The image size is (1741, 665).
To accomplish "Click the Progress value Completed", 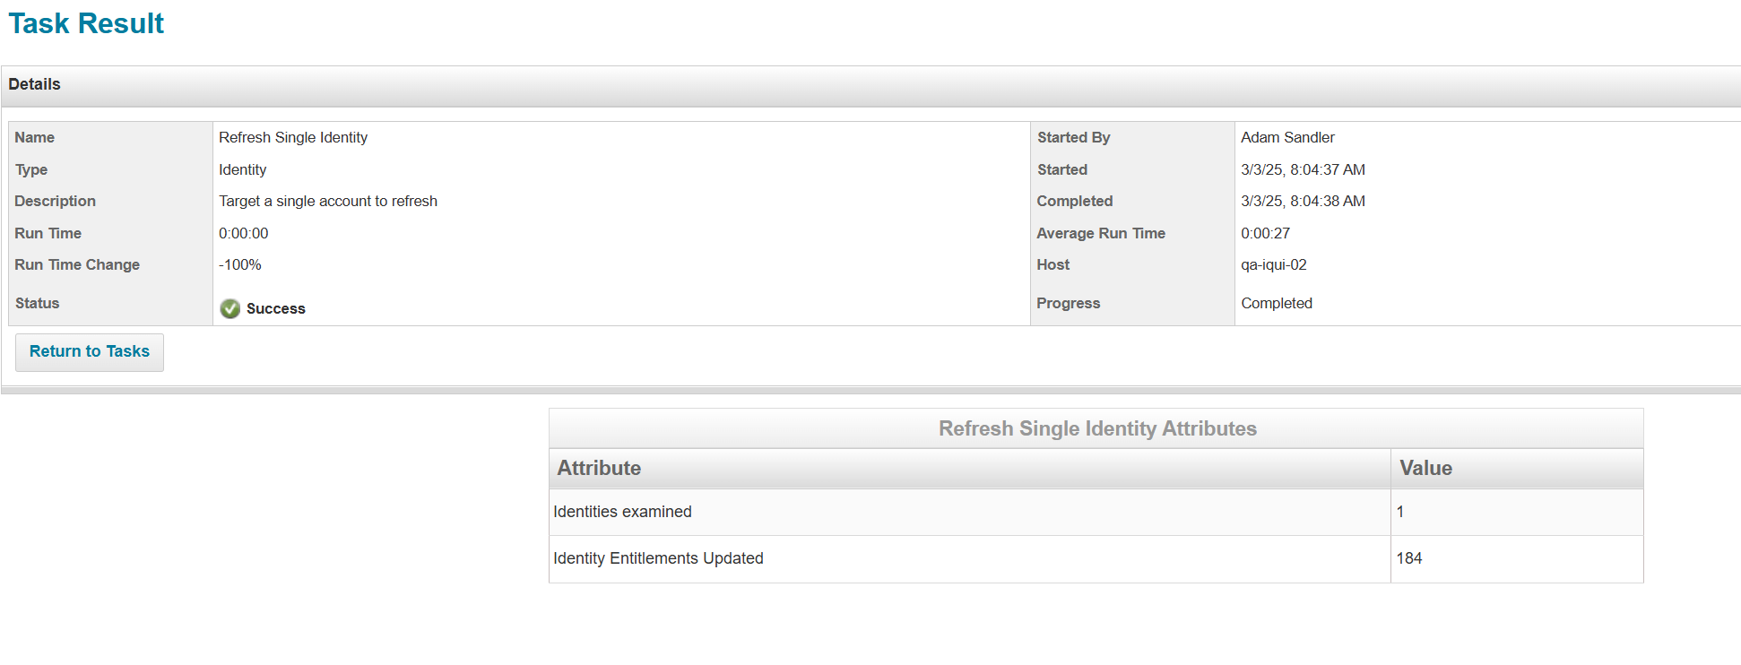I will pos(1277,303).
